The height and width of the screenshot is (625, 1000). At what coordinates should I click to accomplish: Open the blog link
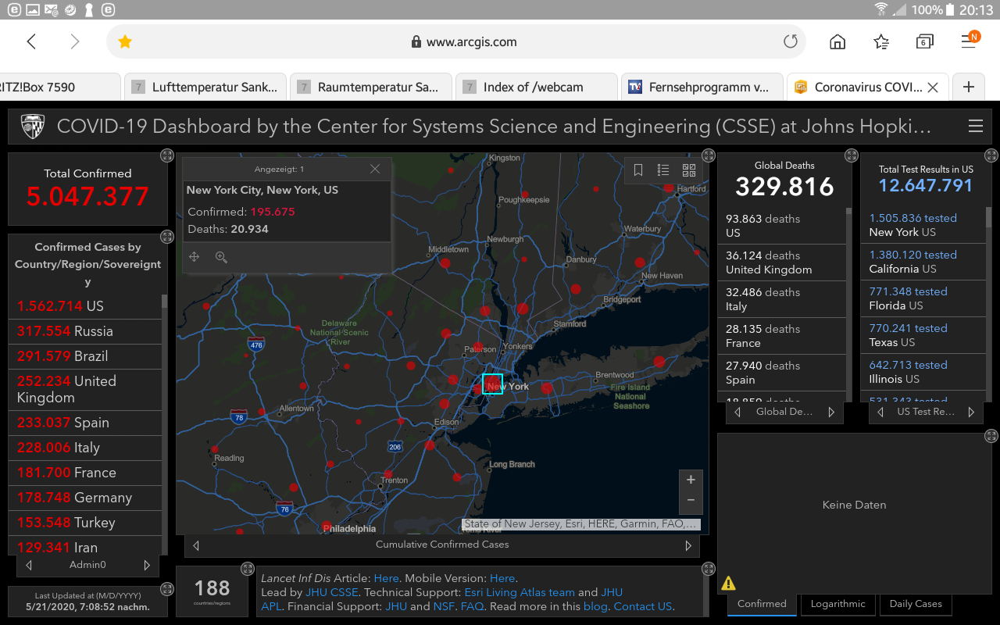(x=595, y=606)
